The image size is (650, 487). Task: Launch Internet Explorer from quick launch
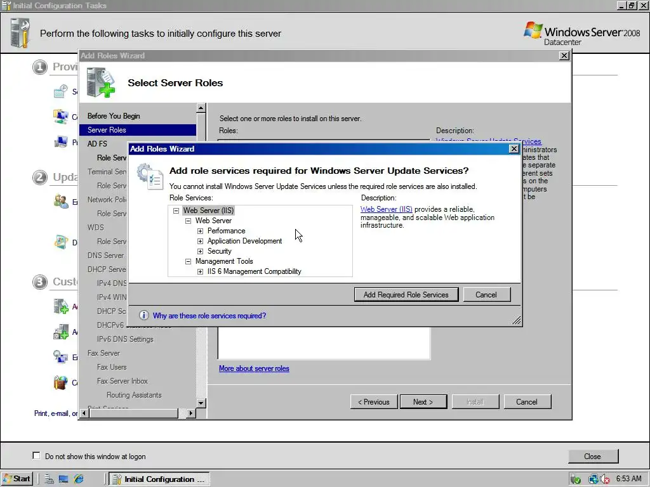[x=79, y=479]
